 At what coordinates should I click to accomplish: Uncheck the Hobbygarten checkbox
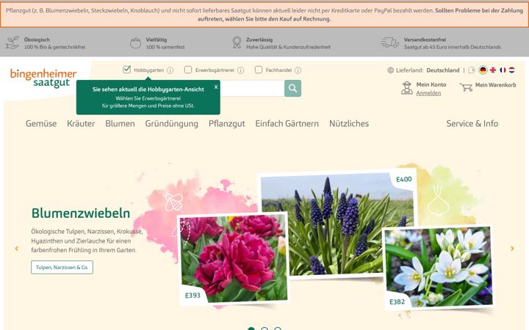click(126, 70)
